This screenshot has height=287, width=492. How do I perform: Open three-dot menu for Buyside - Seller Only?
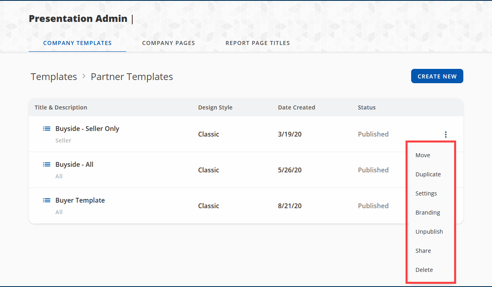(x=446, y=135)
